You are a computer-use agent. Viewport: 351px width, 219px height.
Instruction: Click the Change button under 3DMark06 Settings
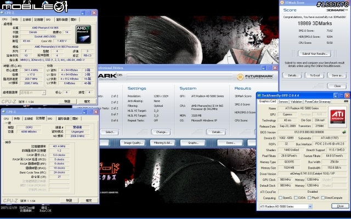[x=161, y=132]
